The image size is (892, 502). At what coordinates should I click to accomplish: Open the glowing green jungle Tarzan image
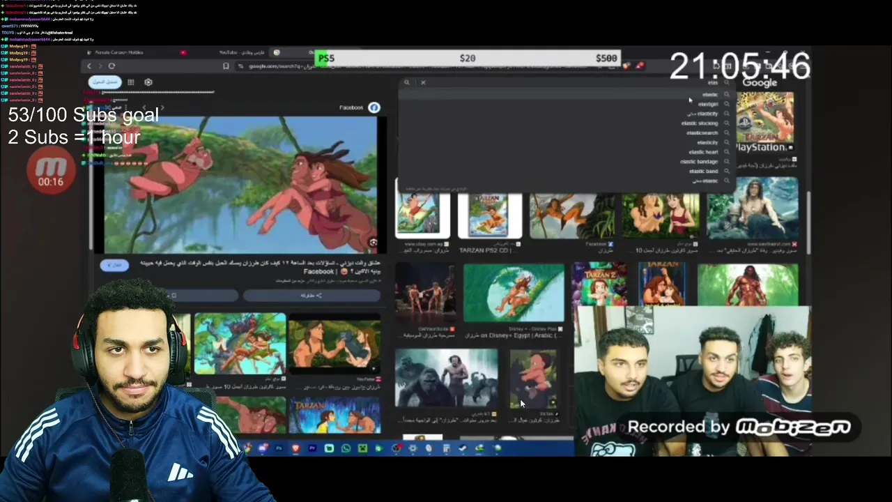pyautogui.click(x=748, y=284)
